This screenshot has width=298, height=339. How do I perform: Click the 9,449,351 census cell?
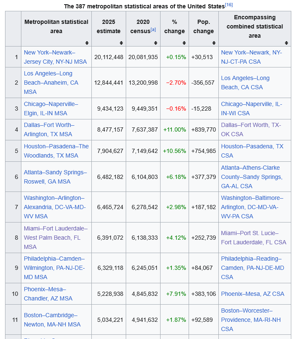coord(143,109)
